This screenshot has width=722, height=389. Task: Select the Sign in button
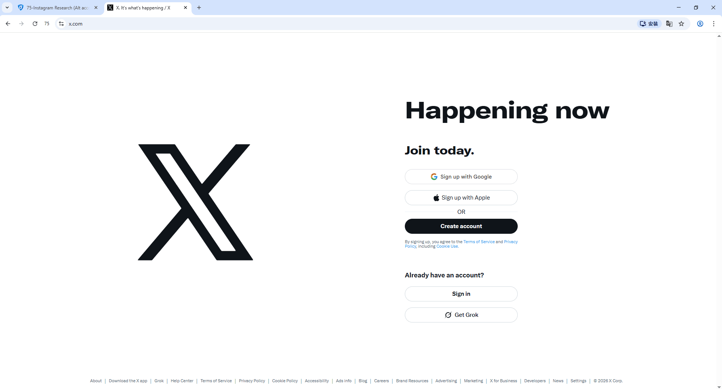[461, 294]
